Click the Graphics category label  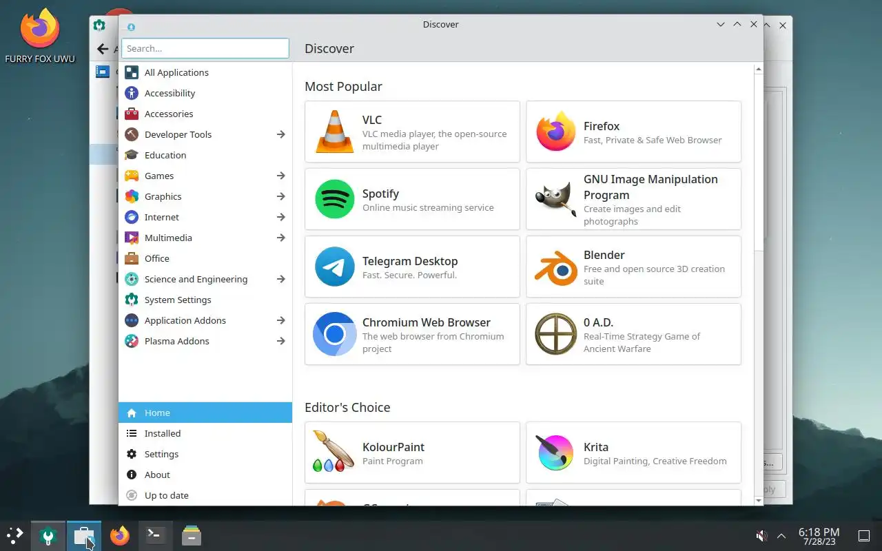point(163,196)
